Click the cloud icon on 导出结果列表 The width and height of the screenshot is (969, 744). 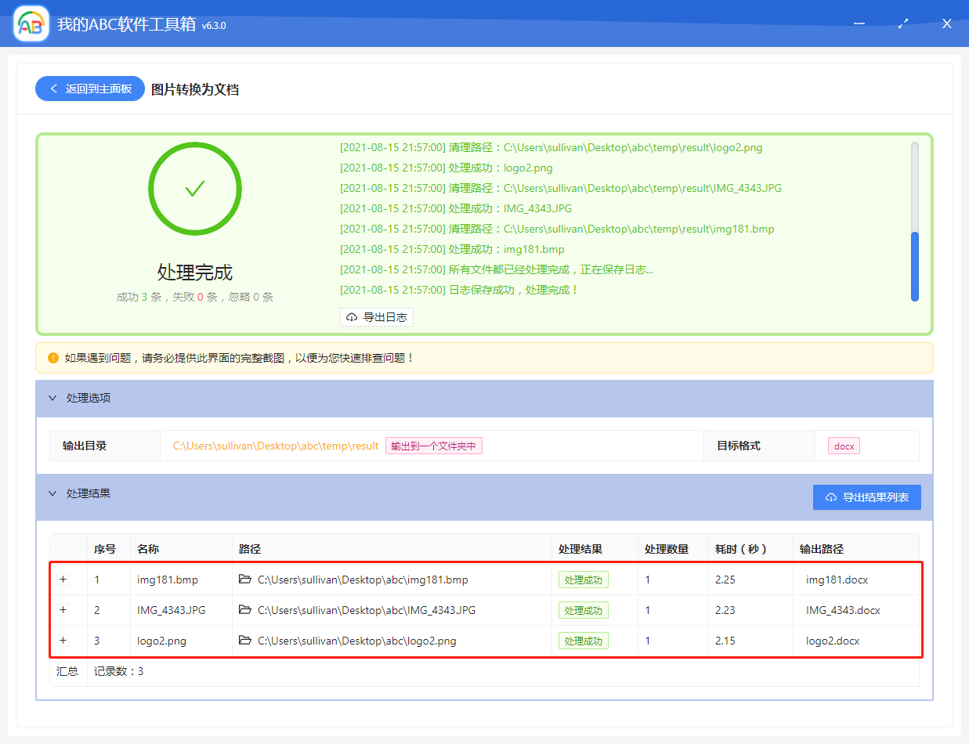(831, 497)
